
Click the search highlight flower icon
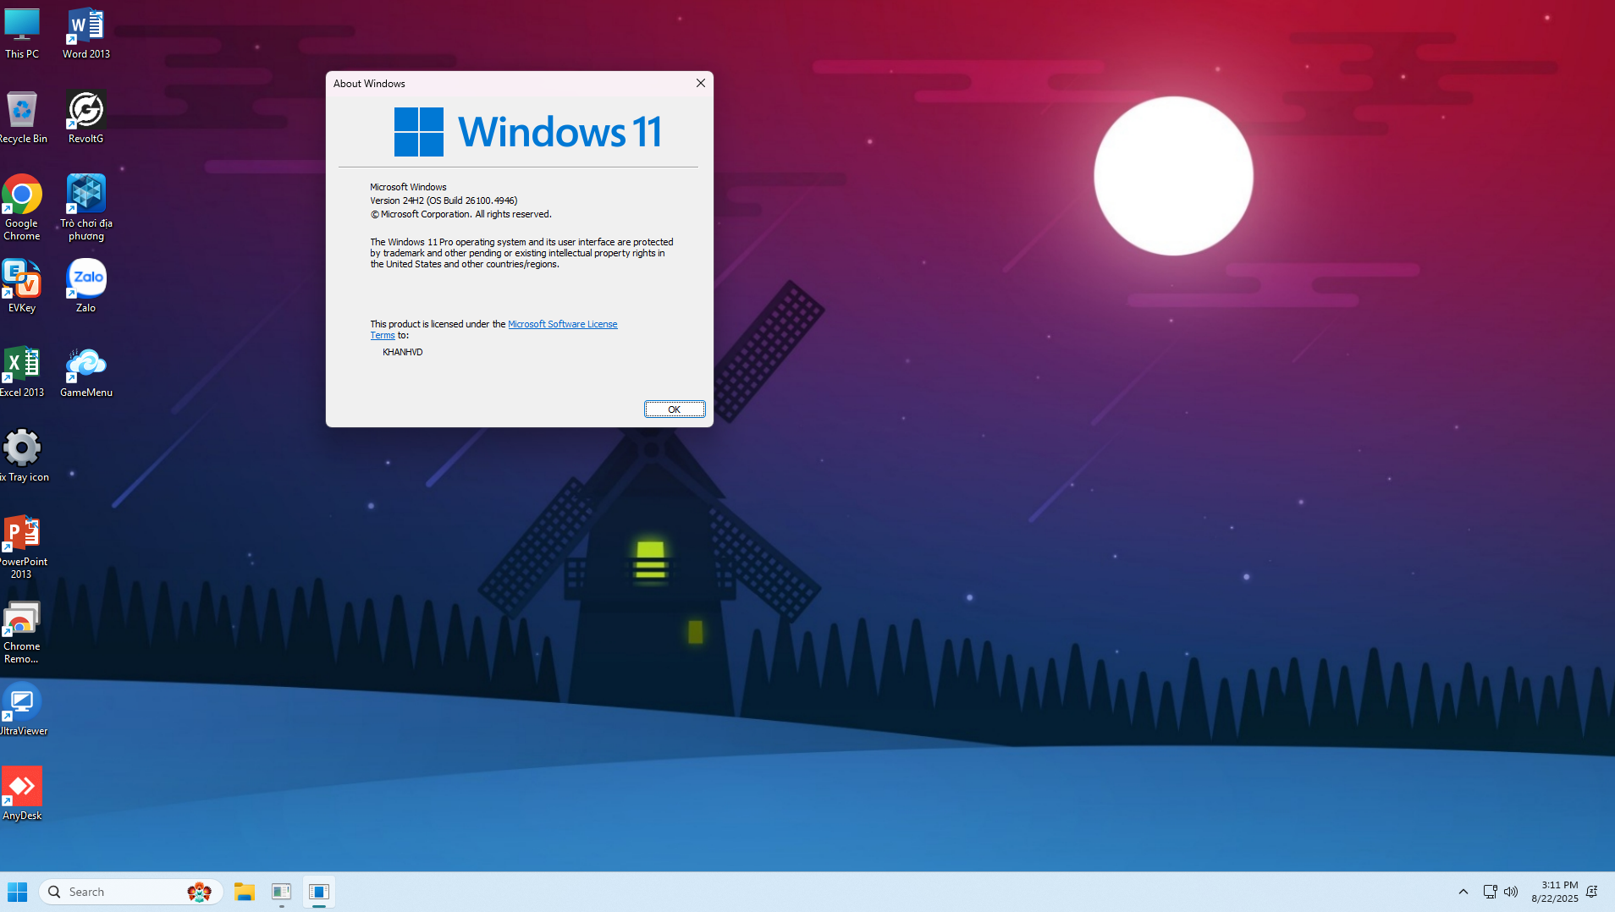click(x=200, y=892)
